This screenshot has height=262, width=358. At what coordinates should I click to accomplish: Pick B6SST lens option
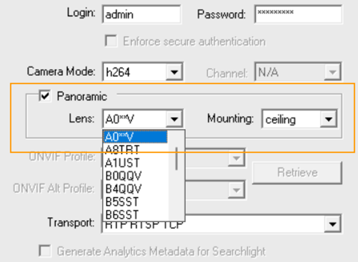coord(136,215)
